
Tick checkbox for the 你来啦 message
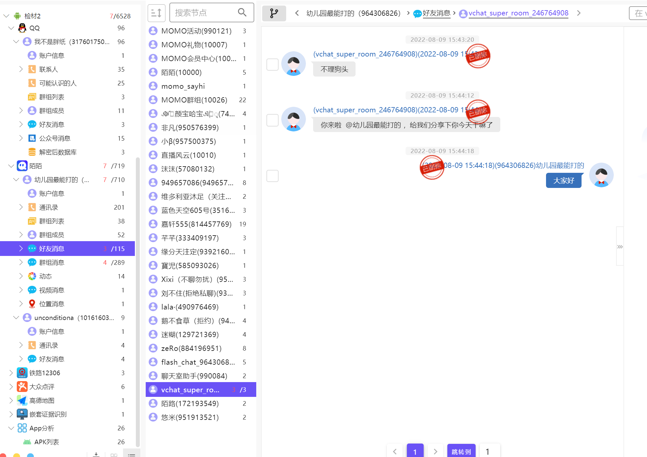(x=272, y=120)
